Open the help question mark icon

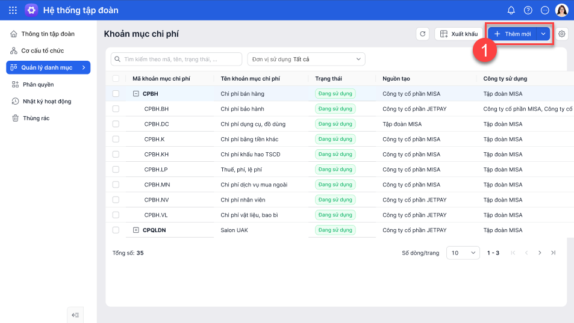(x=528, y=10)
